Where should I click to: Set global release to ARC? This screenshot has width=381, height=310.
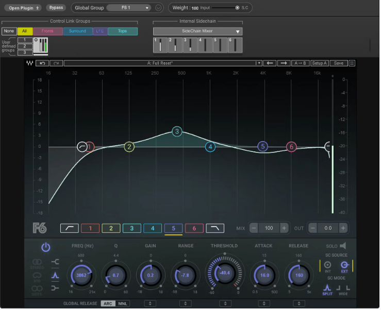[x=108, y=304]
